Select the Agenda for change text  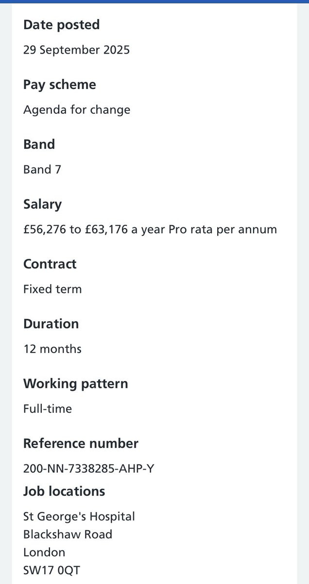77,109
